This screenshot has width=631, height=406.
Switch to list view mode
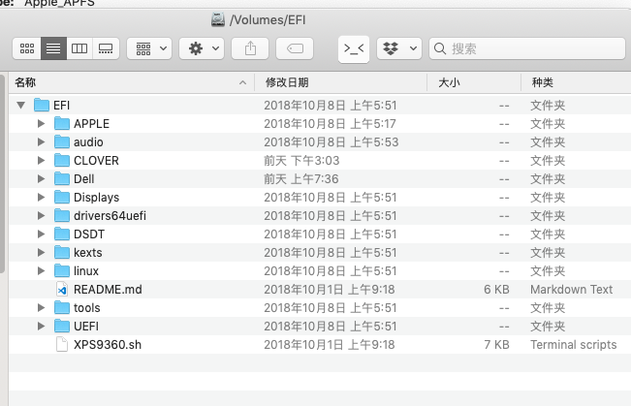[x=53, y=48]
